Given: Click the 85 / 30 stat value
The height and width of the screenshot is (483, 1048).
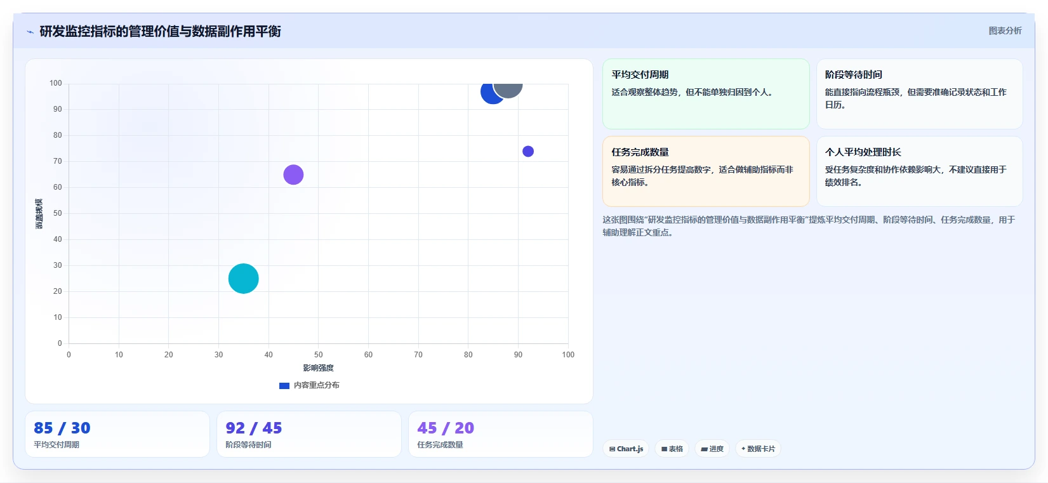Looking at the screenshot, I should click(x=62, y=428).
